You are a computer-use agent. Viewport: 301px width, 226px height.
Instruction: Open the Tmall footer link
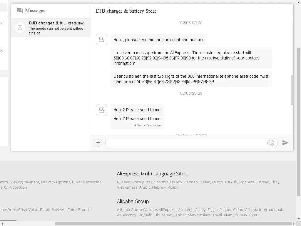pyautogui.click(x=217, y=215)
